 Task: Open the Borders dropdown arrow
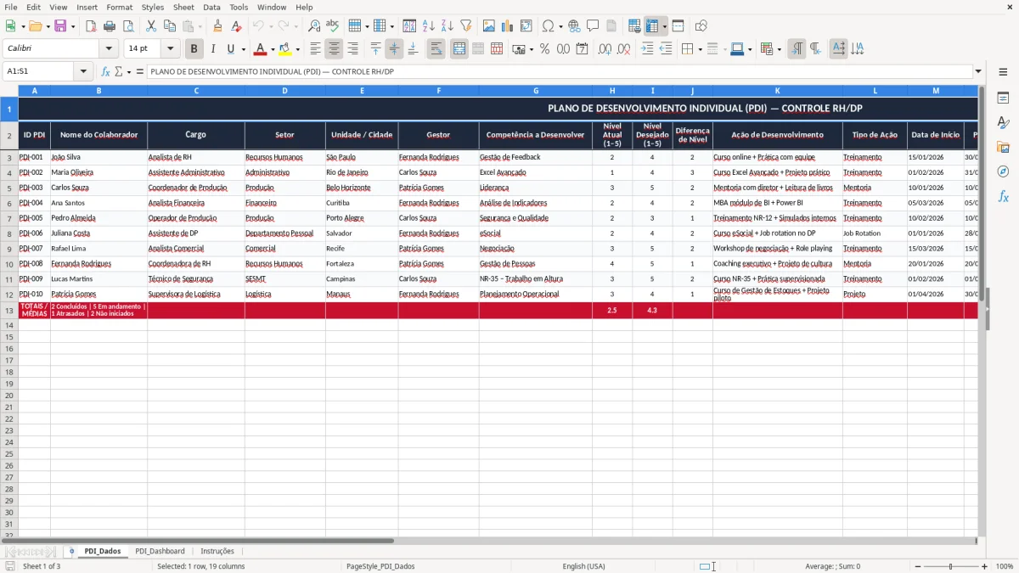point(701,49)
